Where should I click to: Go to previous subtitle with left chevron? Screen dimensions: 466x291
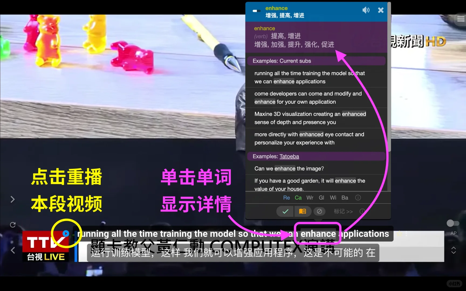12,250
